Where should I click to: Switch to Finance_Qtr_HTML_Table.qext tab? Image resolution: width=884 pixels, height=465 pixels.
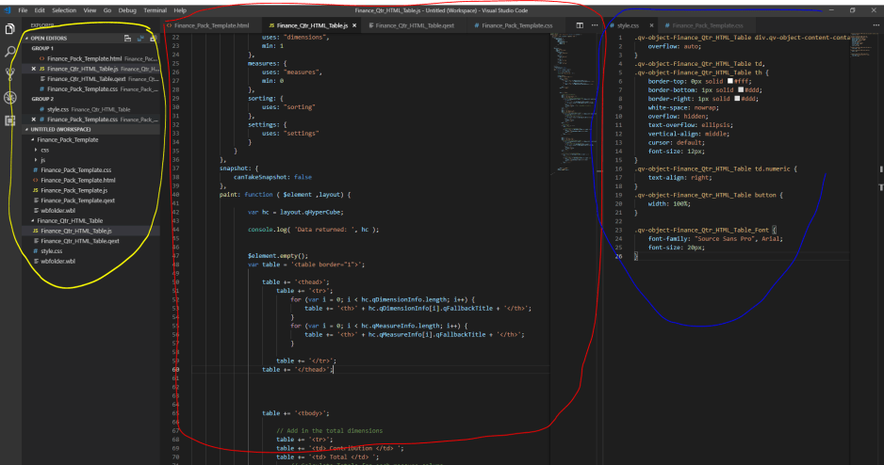415,25
